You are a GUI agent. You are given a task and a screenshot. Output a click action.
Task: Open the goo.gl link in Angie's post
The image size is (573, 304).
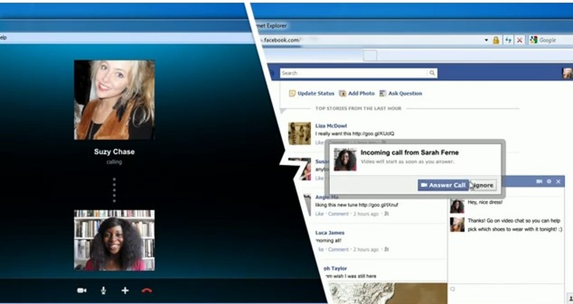[x=379, y=205]
